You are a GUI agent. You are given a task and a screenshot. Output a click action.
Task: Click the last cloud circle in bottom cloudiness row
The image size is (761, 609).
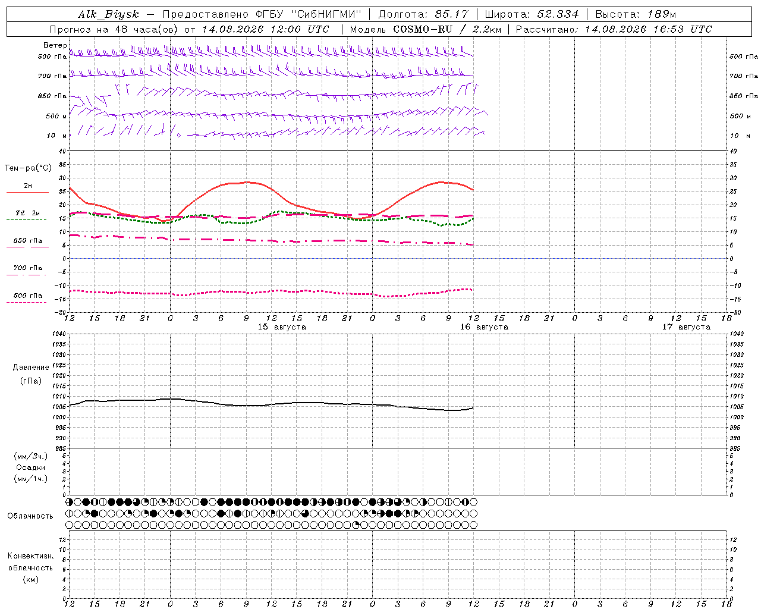[x=474, y=525]
